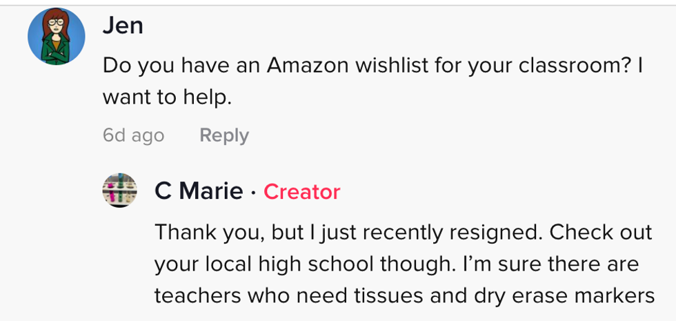This screenshot has height=321, width=676.
Task: Reply to Jen's comment
Action: tap(223, 135)
